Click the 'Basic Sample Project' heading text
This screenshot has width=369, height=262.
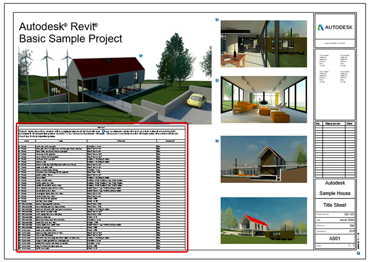click(x=70, y=38)
